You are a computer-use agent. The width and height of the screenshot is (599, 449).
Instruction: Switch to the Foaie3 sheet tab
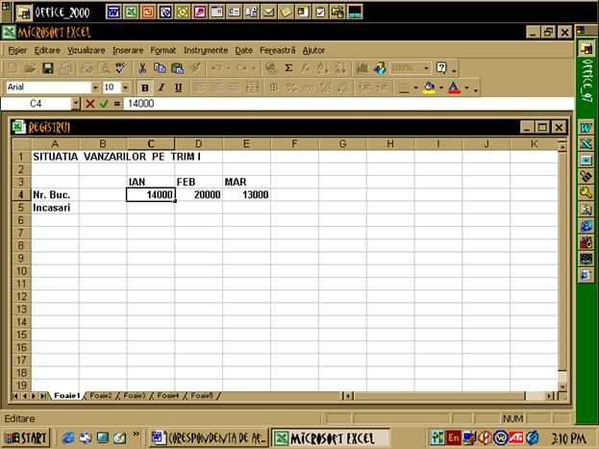[135, 395]
